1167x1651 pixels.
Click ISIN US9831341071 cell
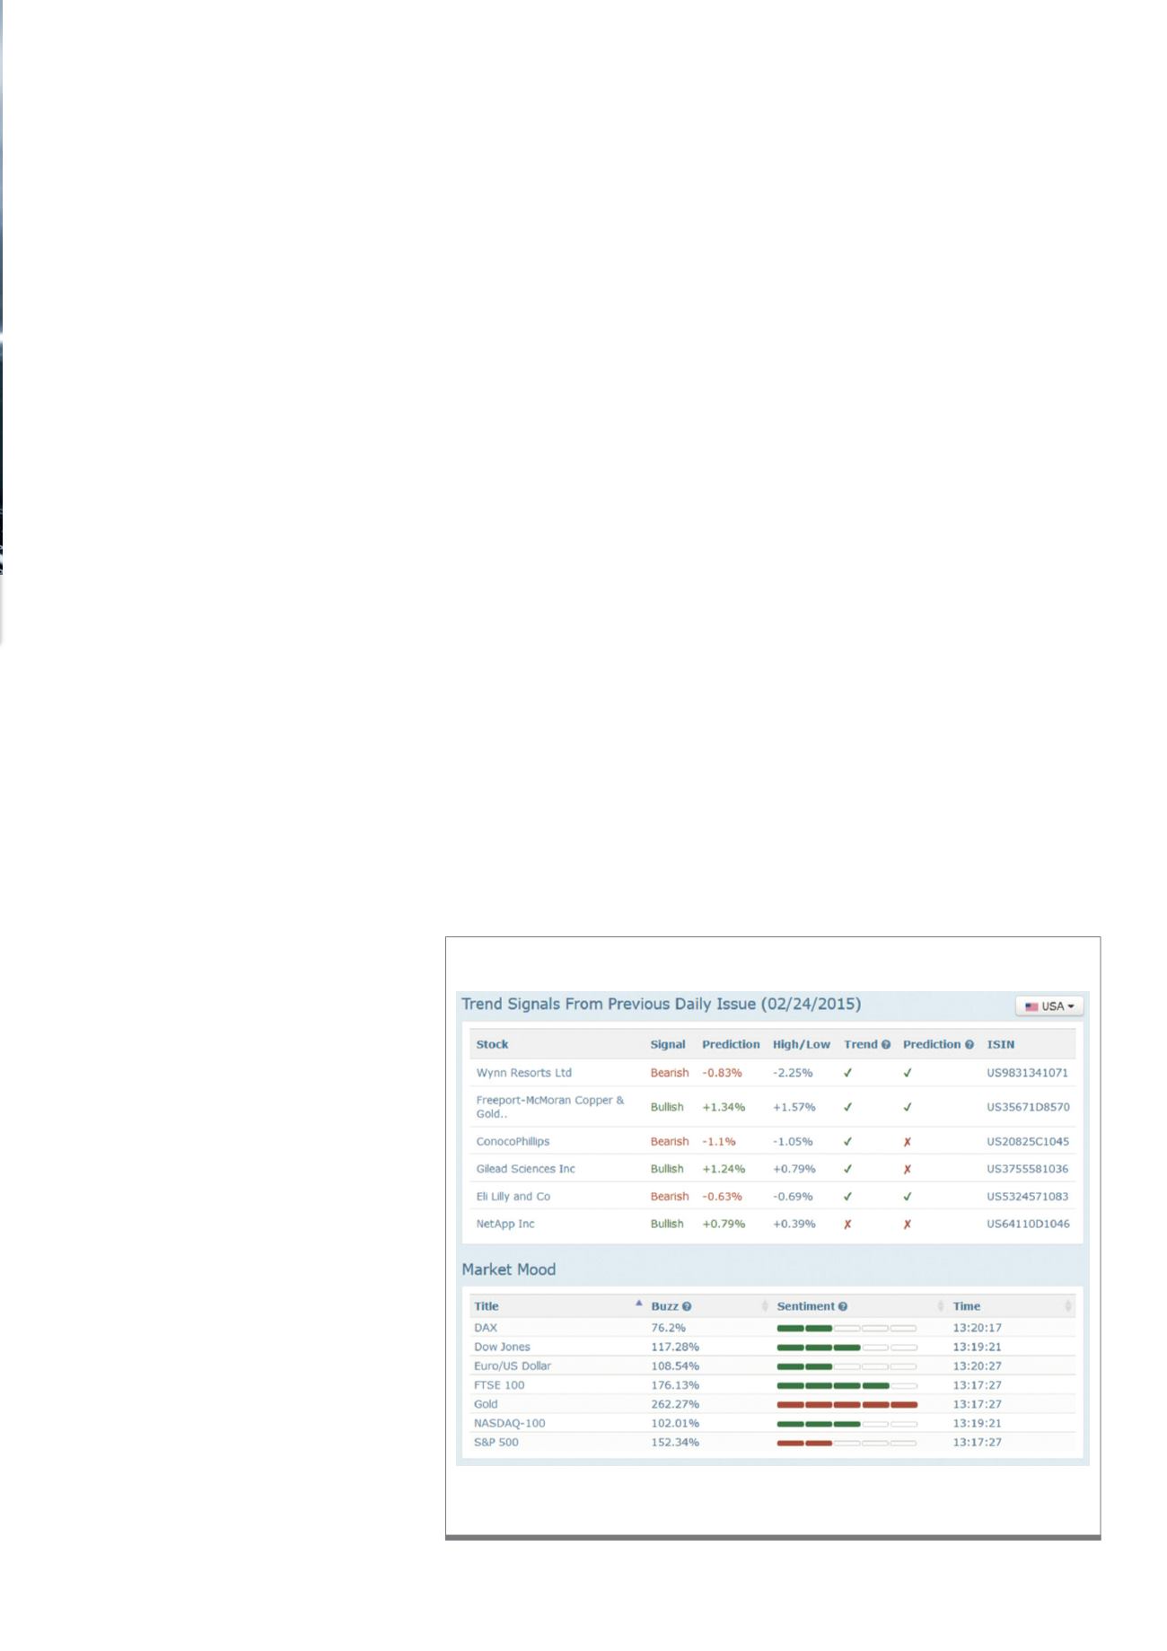pos(1028,1073)
